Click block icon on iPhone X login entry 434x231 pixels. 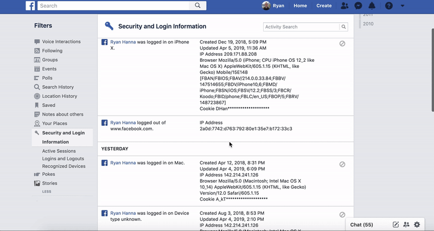pos(342,43)
